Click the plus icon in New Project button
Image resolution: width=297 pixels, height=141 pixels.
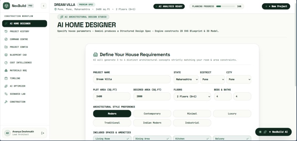coord(266,6)
